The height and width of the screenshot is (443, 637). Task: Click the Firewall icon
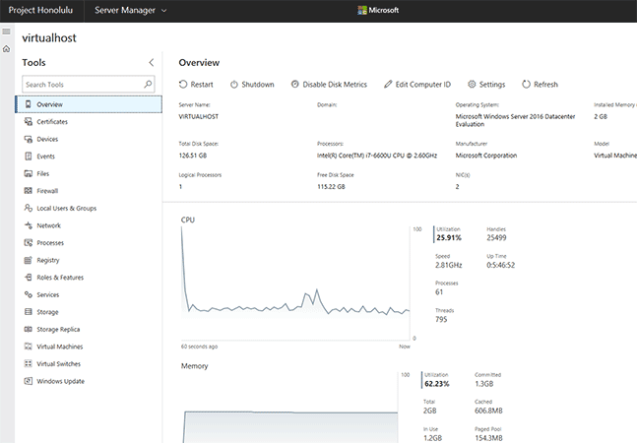pyautogui.click(x=28, y=190)
